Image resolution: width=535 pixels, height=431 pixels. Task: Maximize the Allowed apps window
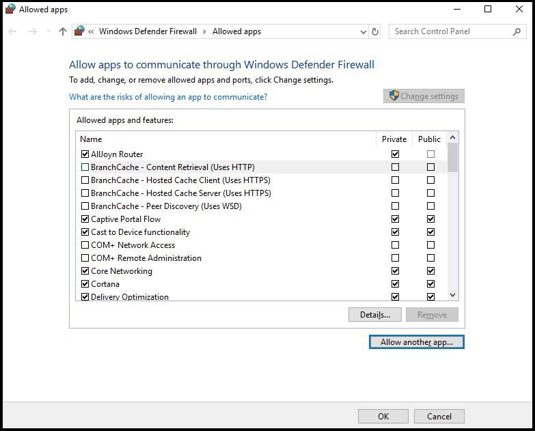488,9
